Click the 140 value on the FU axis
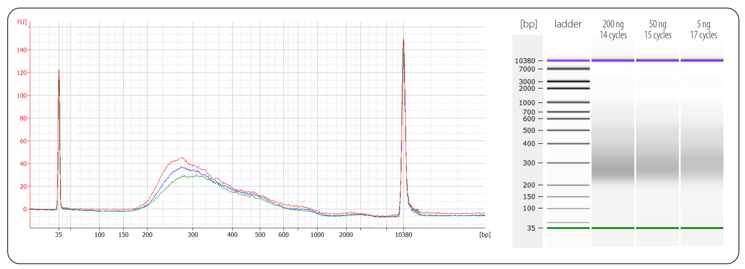The image size is (745, 269). point(22,50)
